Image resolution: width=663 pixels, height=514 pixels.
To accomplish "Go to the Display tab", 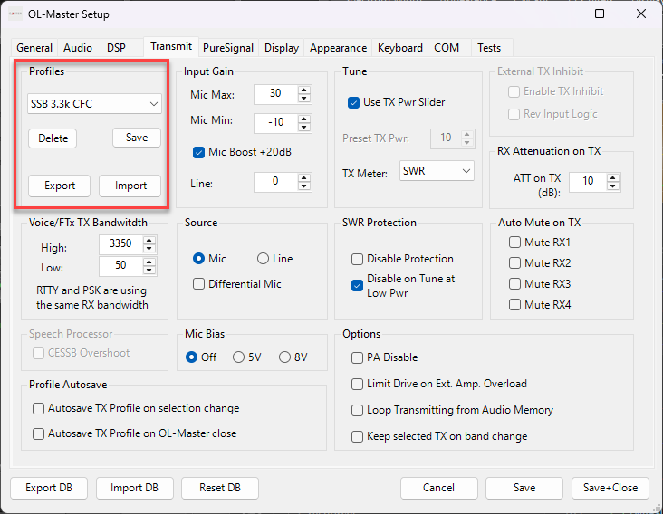I will [282, 48].
